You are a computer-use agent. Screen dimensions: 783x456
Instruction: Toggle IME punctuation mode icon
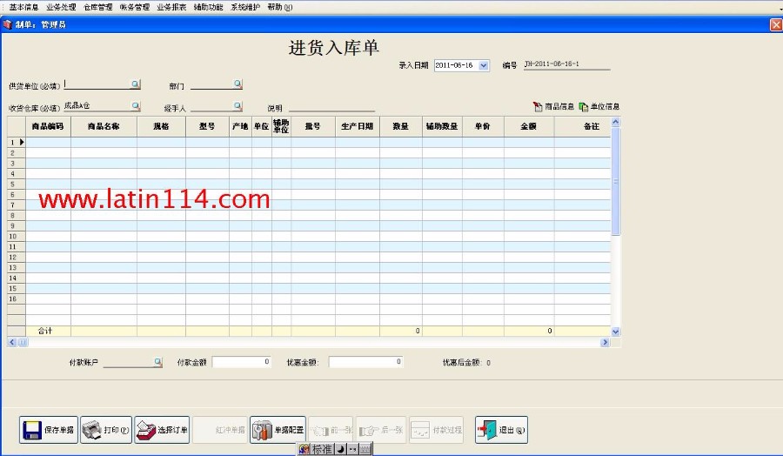(x=352, y=449)
